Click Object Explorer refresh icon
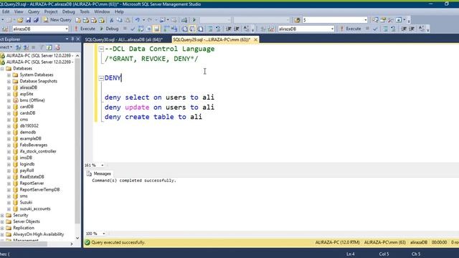The image size is (459, 258). pos(49,47)
